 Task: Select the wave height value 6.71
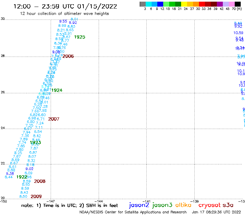pos(41,119)
